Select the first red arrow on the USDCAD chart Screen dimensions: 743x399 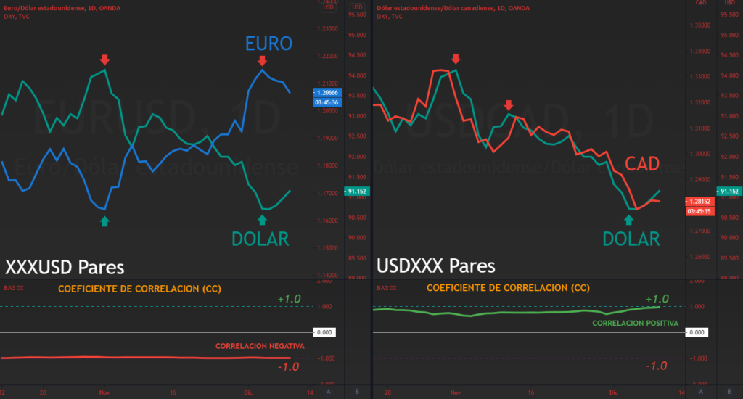tap(456, 59)
